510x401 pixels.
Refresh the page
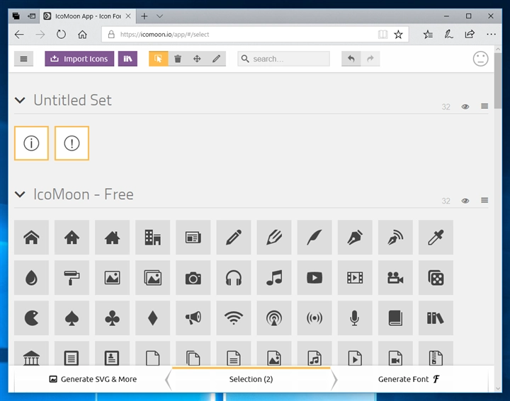(61, 35)
